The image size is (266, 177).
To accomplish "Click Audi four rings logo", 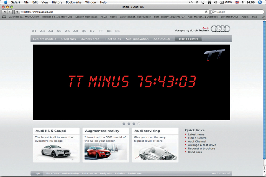I will pos(220,29).
